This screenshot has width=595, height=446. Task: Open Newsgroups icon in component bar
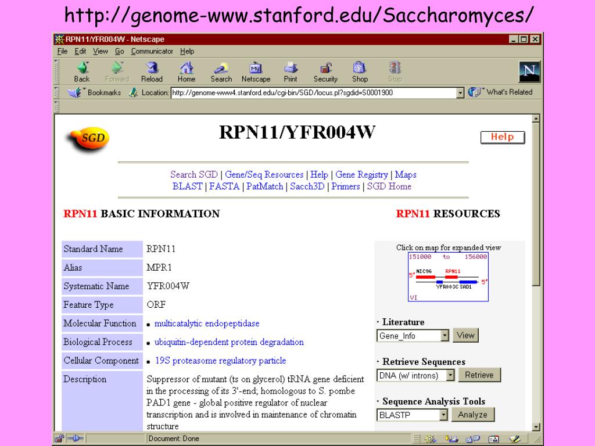click(x=473, y=439)
